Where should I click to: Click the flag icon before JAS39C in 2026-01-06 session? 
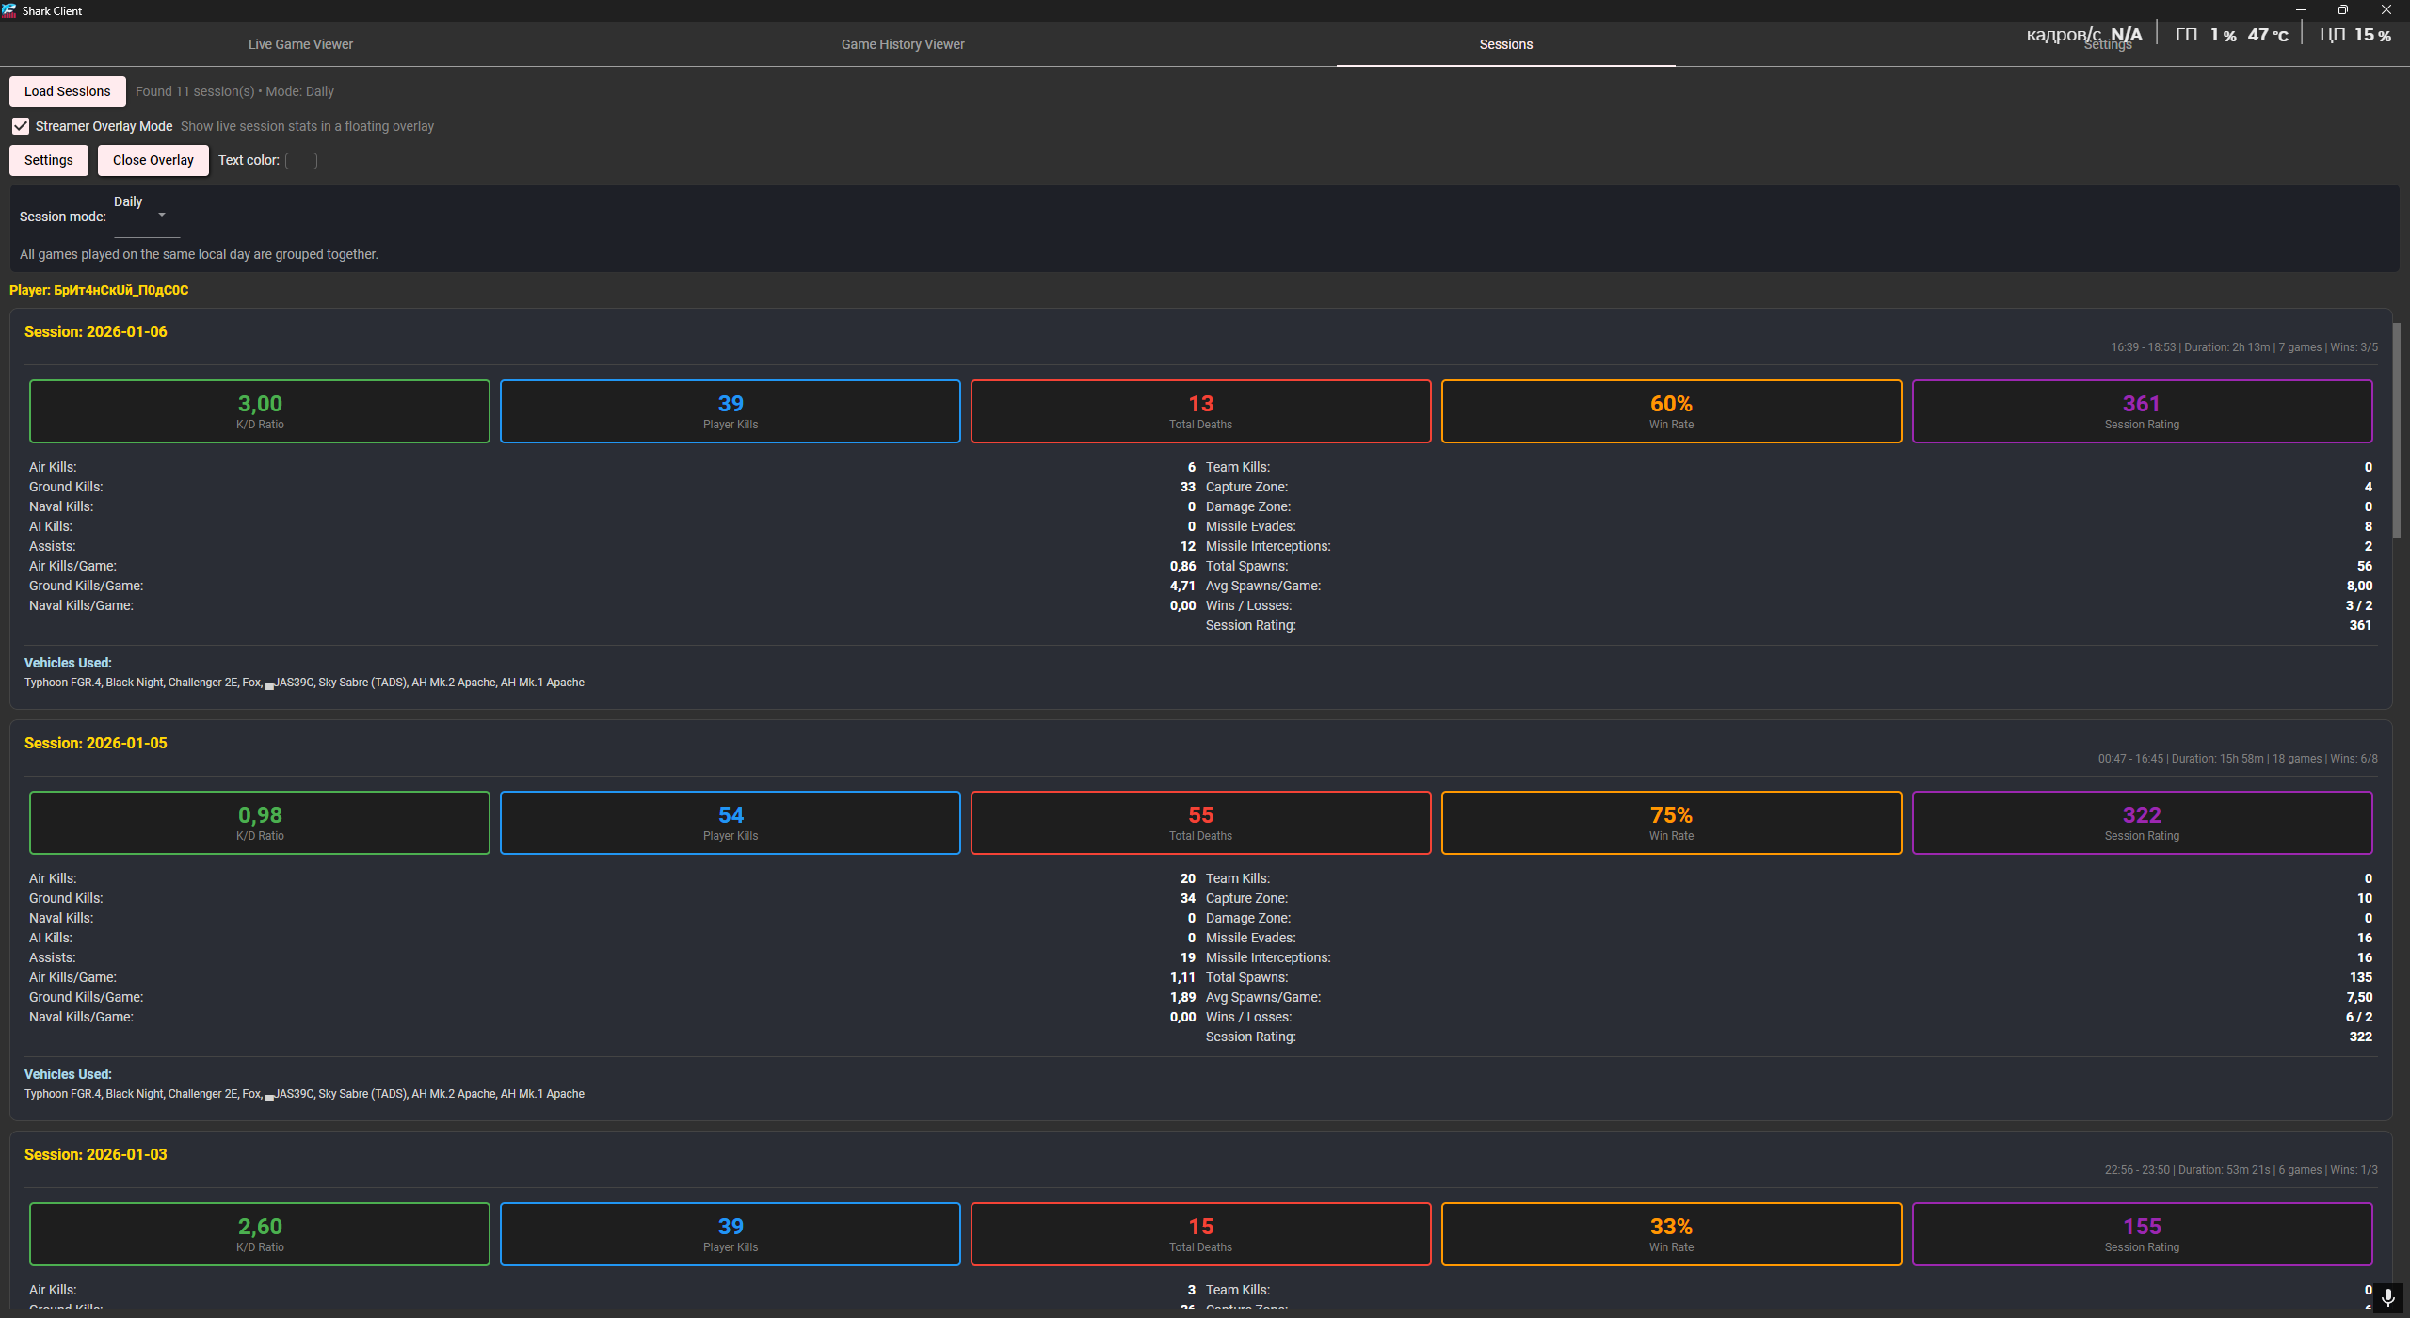pyautogui.click(x=269, y=685)
